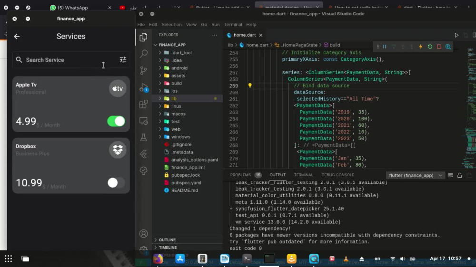Image resolution: width=476 pixels, height=267 pixels.
Task: Open the Testing flask view
Action: (143, 137)
